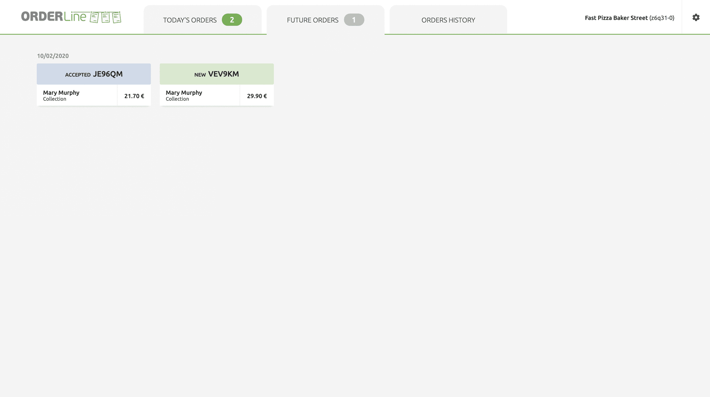Click the middle clipboard icon in the logo

point(105,17)
